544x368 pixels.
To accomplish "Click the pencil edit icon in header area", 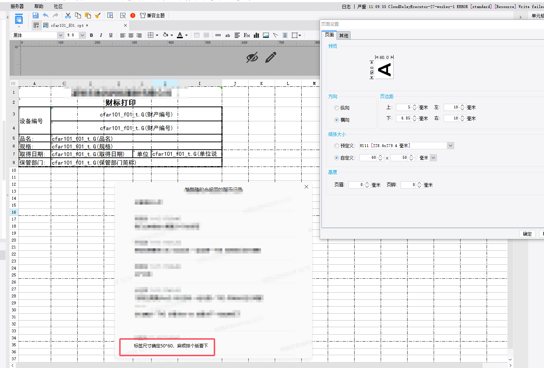I will [x=271, y=57].
